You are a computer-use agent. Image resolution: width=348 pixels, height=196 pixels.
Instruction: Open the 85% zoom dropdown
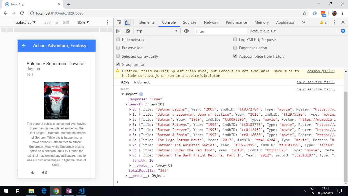(84, 22)
